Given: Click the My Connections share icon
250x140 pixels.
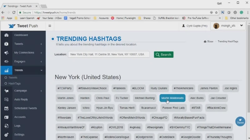Looking at the screenshot, I should click(x=6, y=53).
